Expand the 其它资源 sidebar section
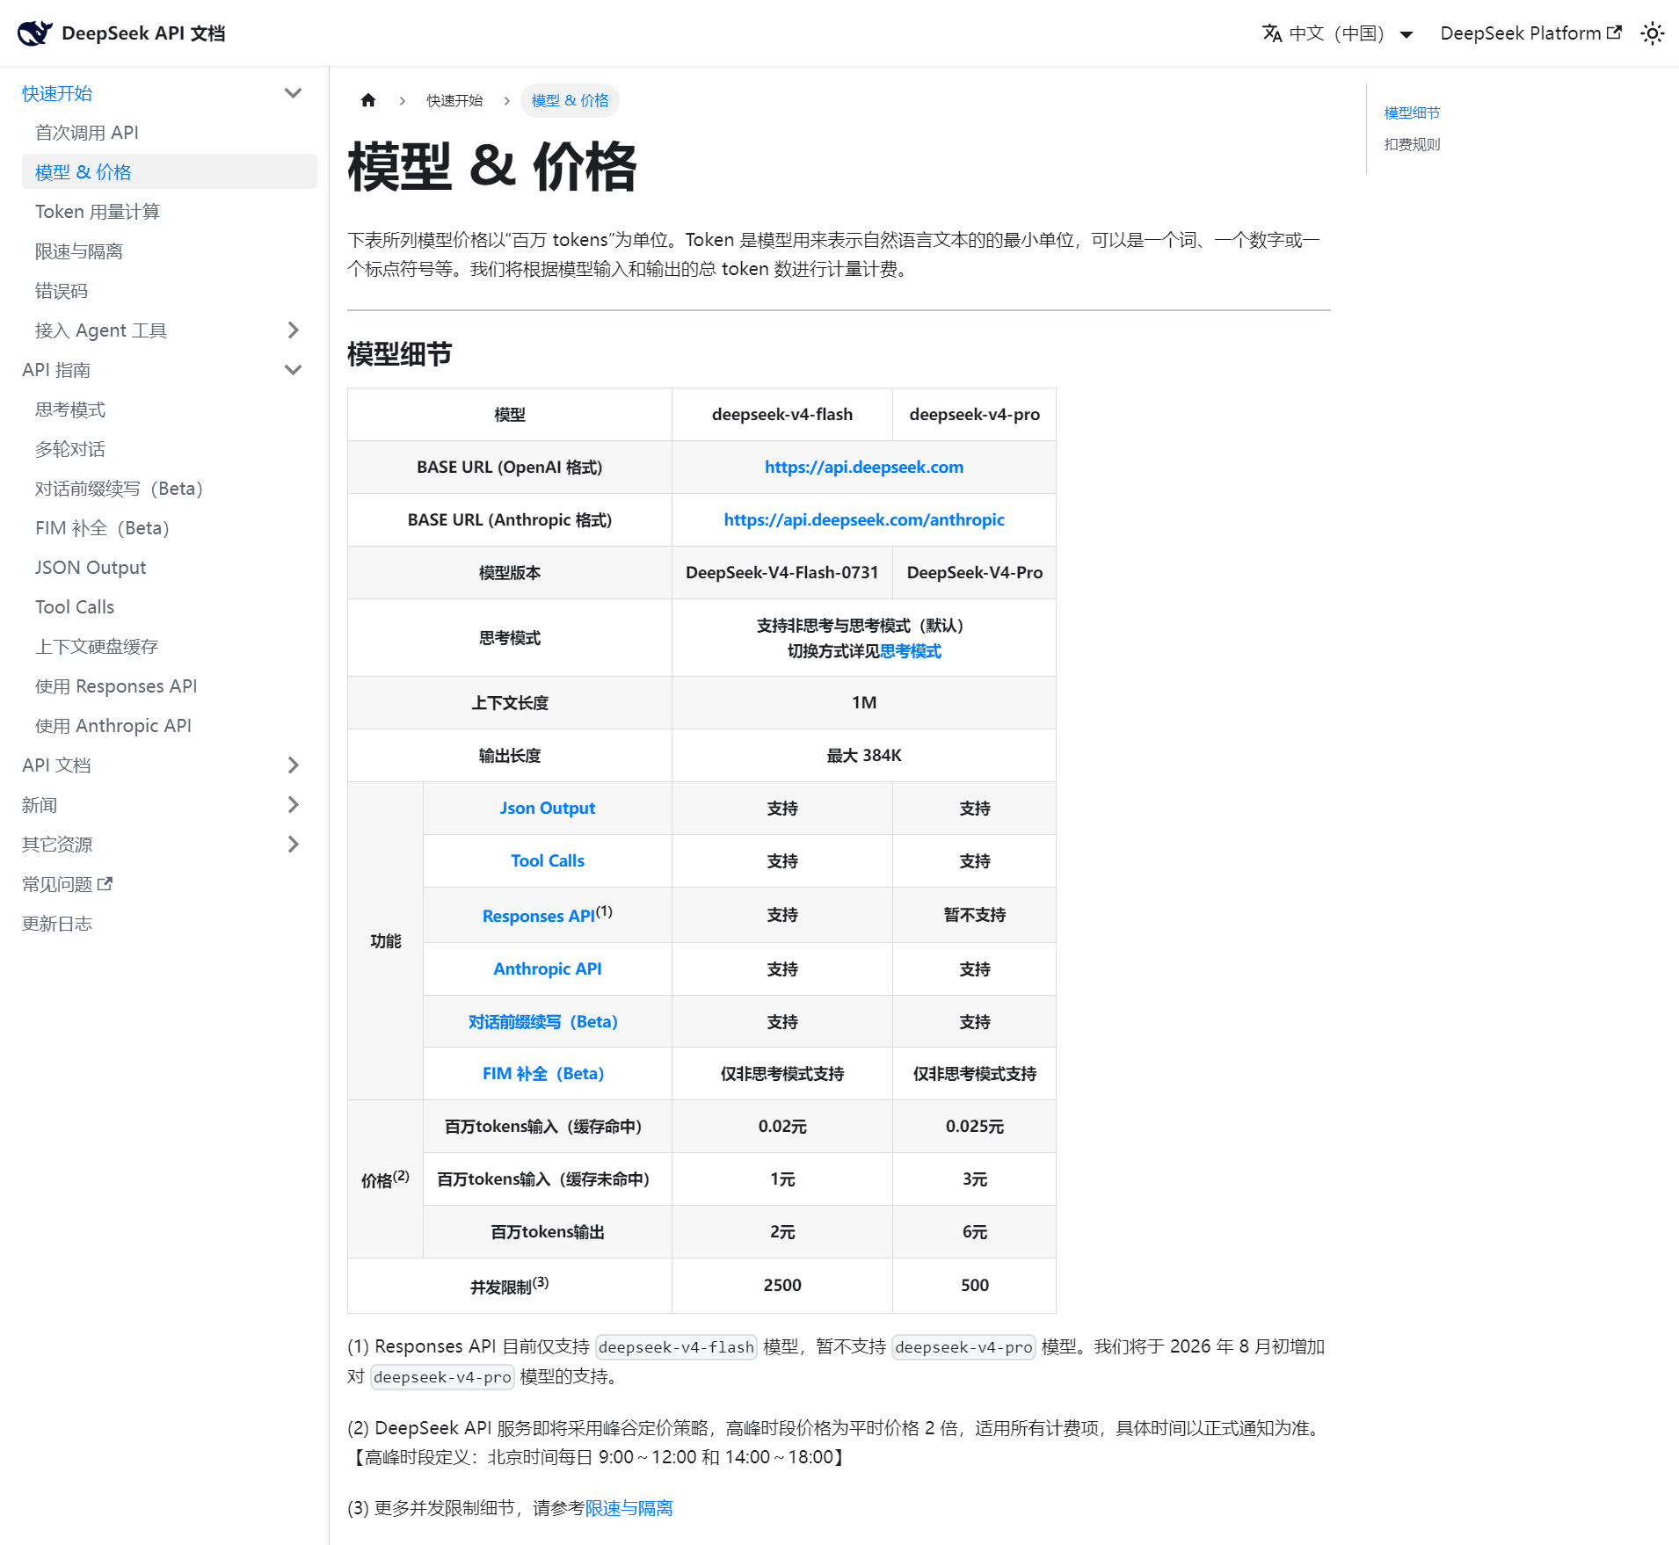Screen dimensions: 1679x1545 (294, 845)
